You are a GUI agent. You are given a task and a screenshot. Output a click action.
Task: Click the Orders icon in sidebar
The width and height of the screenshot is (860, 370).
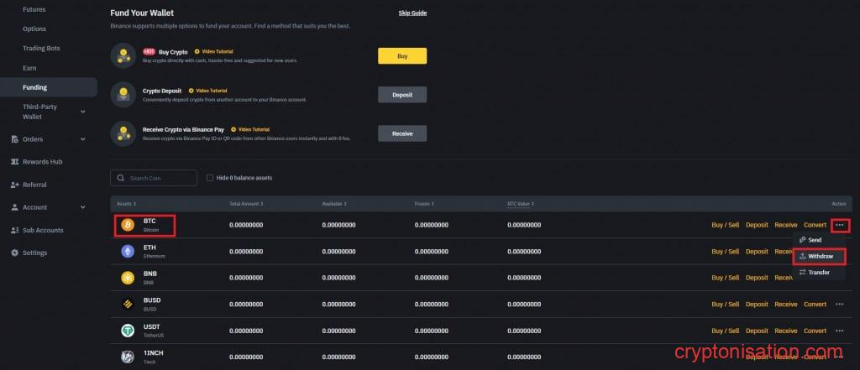15,139
